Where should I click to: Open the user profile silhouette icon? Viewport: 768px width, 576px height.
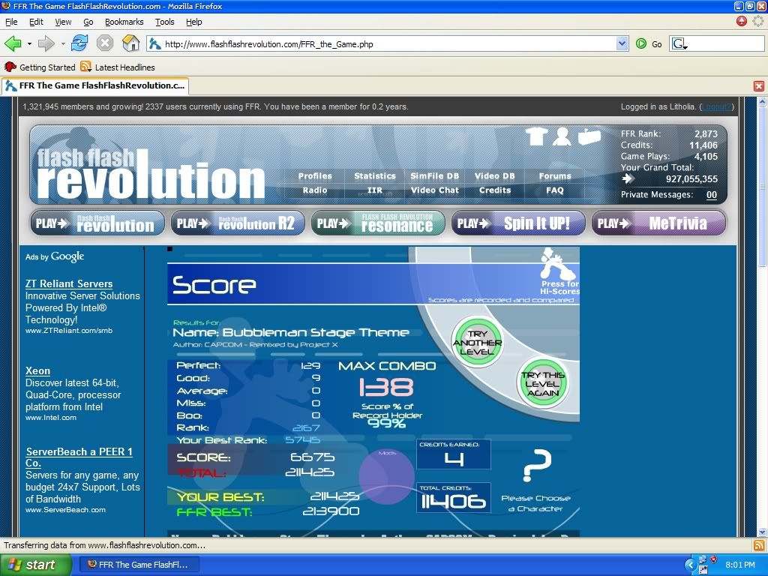tap(562, 136)
